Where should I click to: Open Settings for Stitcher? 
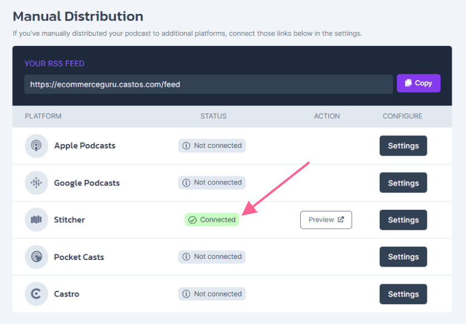tap(404, 220)
